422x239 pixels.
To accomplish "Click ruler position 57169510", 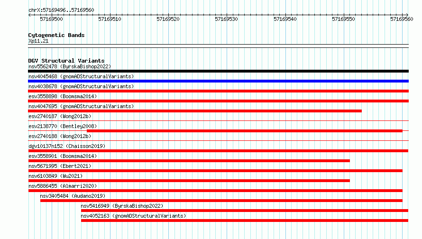I will pyautogui.click(x=110, y=19).
